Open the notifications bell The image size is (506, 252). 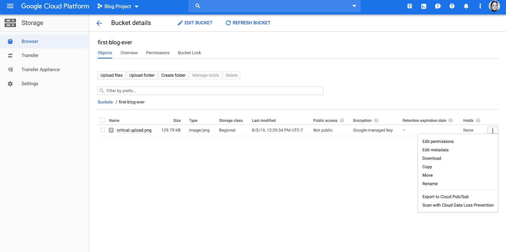[x=466, y=6]
